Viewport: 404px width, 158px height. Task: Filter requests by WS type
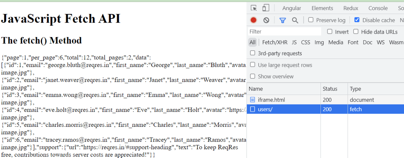[380, 42]
